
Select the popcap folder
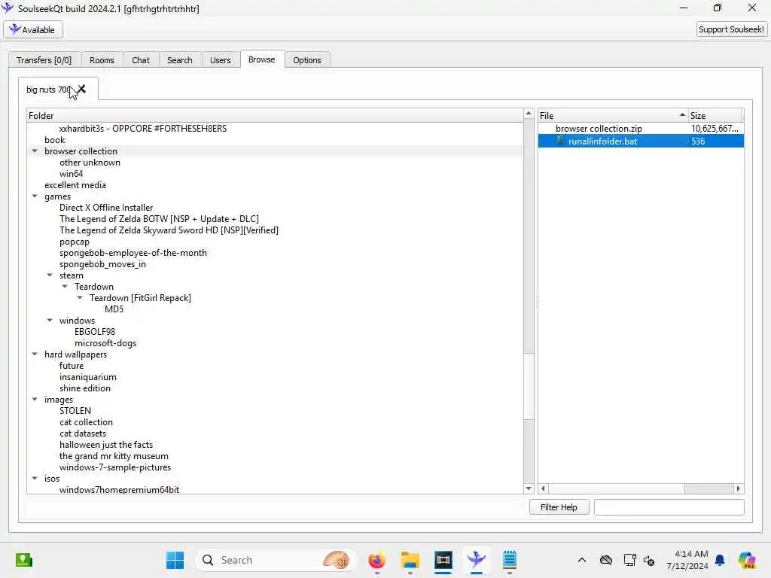[75, 242]
